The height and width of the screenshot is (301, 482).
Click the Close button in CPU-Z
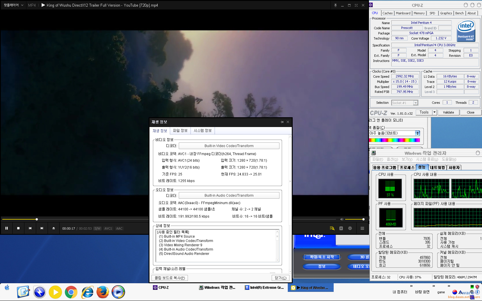[x=471, y=112]
